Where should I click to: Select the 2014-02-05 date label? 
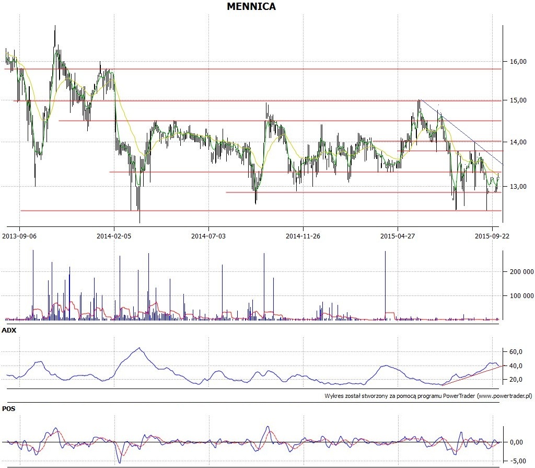[113, 236]
